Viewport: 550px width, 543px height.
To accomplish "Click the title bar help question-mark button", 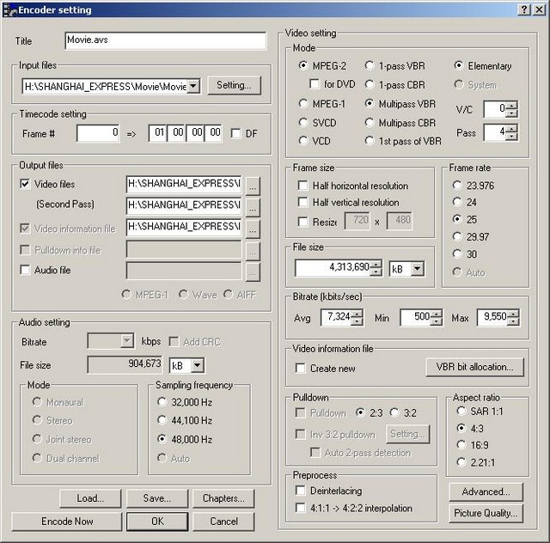I will (x=524, y=9).
